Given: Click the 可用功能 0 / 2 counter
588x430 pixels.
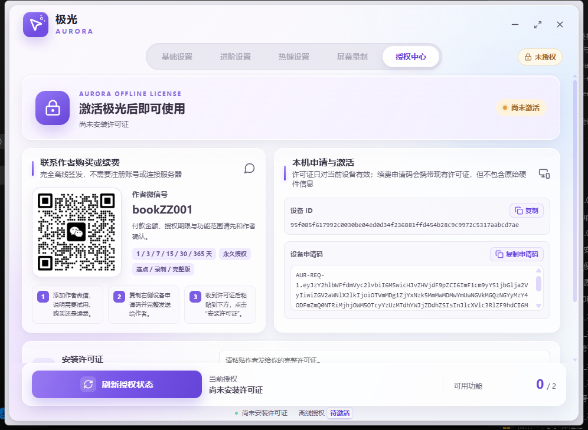Looking at the screenshot, I should tap(505, 385).
